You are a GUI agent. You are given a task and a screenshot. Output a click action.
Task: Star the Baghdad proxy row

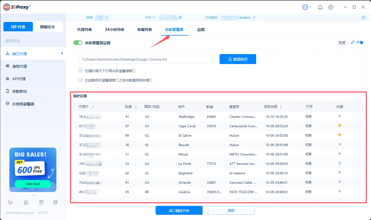point(340,172)
